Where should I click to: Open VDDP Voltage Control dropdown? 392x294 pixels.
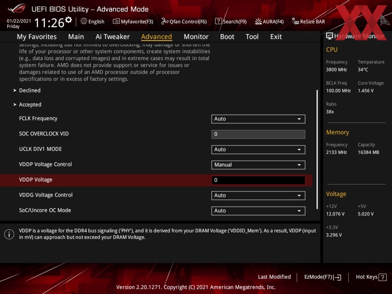pyautogui.click(x=258, y=165)
